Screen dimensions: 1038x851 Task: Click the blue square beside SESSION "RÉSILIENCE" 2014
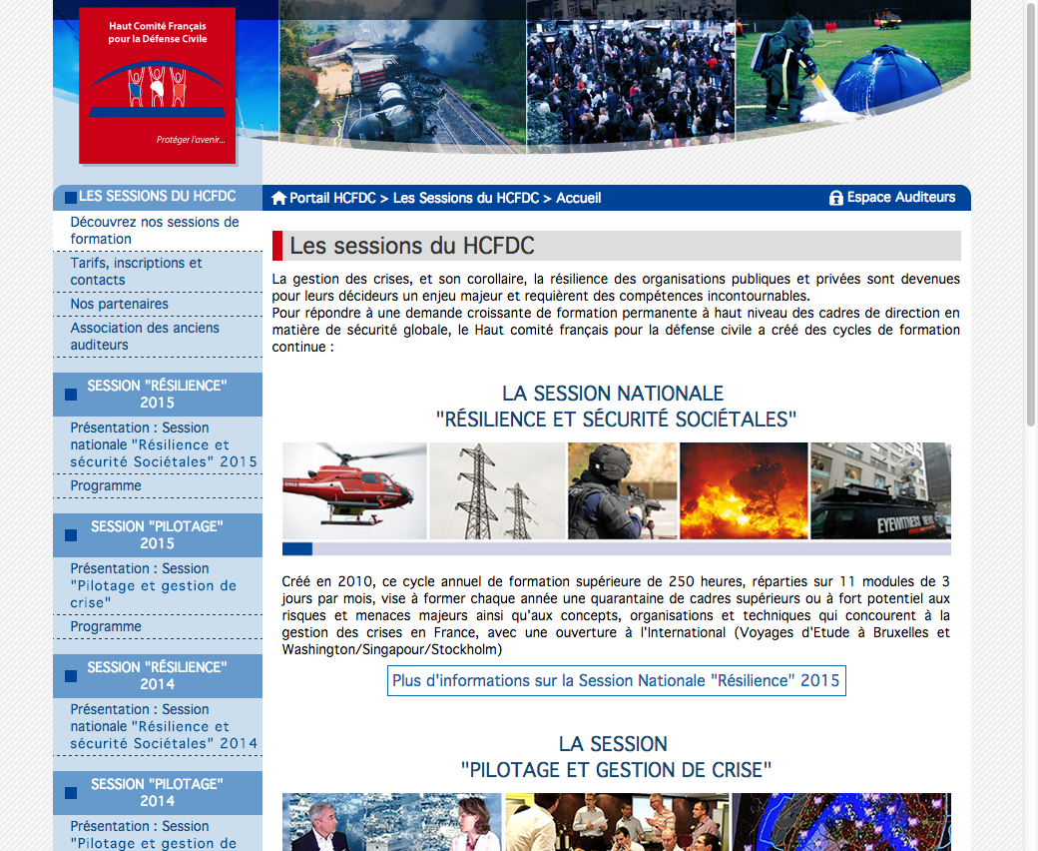point(71,676)
